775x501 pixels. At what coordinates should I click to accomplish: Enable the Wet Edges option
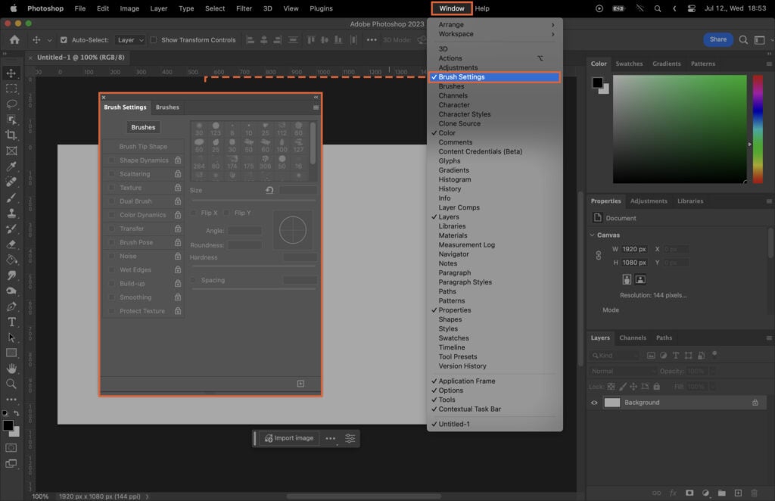click(x=110, y=270)
